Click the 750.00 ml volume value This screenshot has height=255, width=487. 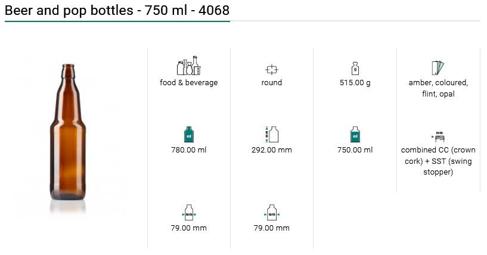355,150
